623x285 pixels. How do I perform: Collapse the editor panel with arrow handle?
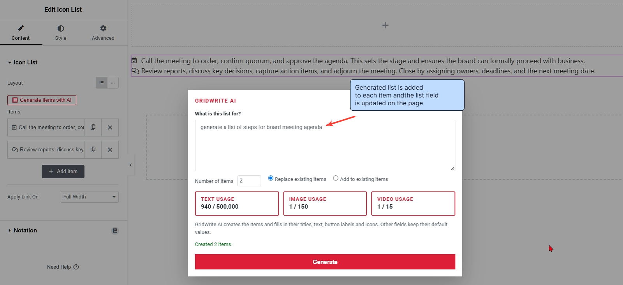pyautogui.click(x=130, y=165)
